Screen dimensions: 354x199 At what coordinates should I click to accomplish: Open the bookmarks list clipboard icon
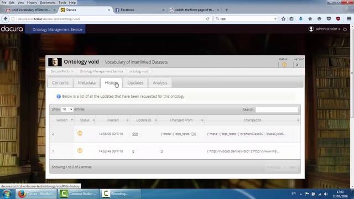click(x=291, y=19)
